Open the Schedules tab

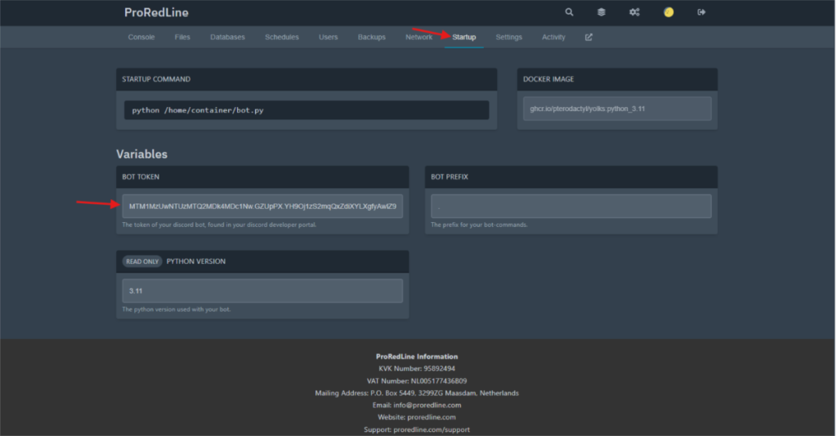coord(282,37)
